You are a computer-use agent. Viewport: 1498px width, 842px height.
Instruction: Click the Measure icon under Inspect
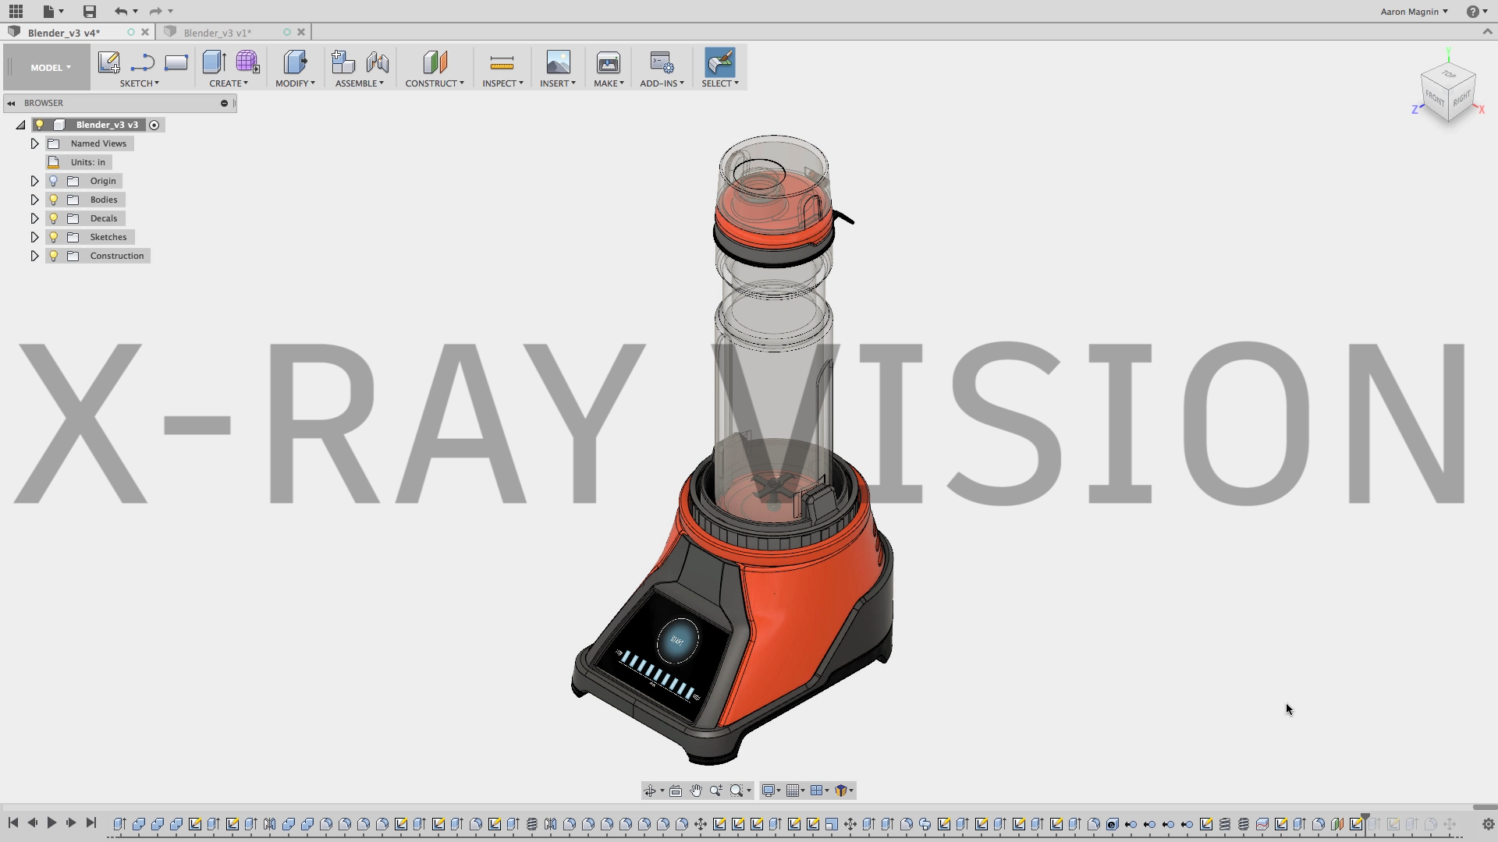pos(502,62)
